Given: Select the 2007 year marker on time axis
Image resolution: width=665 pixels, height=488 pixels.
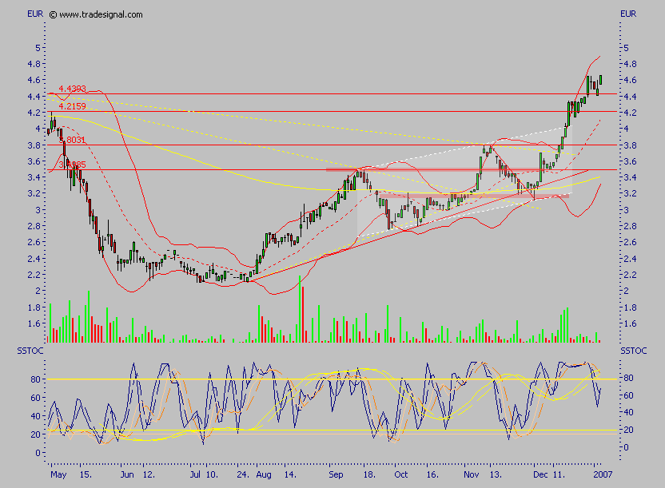Looking at the screenshot, I should point(603,474).
